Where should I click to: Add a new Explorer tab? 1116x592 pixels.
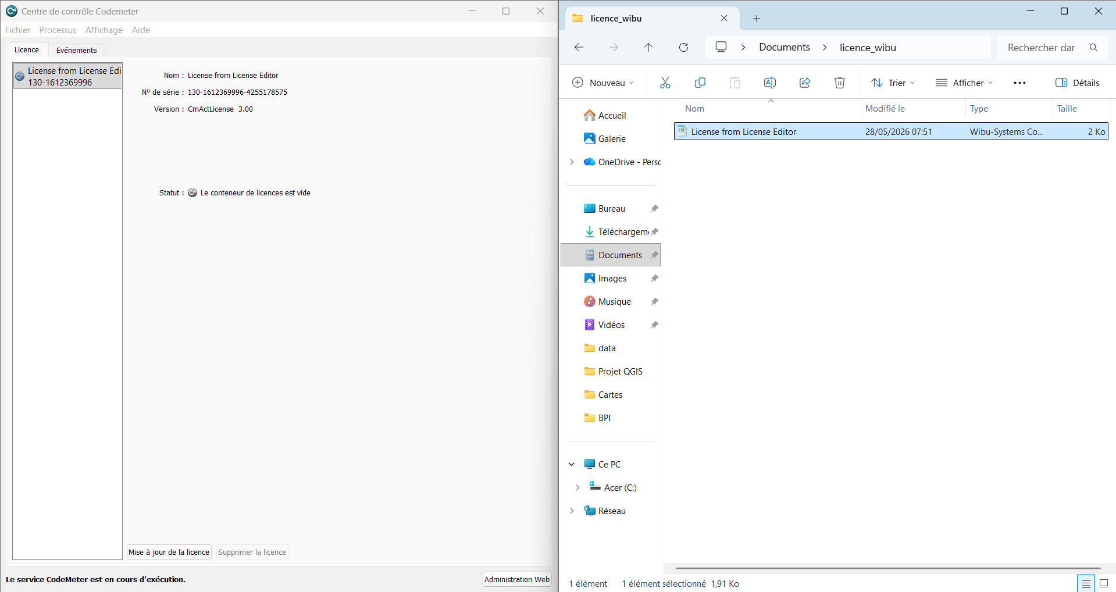pos(757,19)
